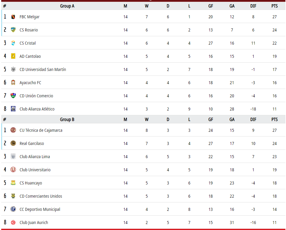This screenshot has height=230, width=286.
Task: Select the AD Cantolao yellow badge
Action: click(13, 56)
